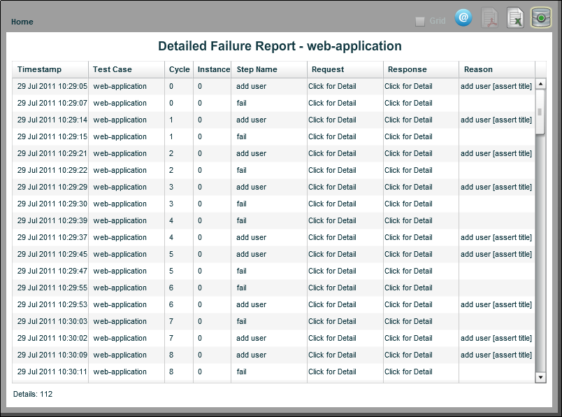This screenshot has width=562, height=417.
Task: Select the database record toolbar icon
Action: (540, 18)
